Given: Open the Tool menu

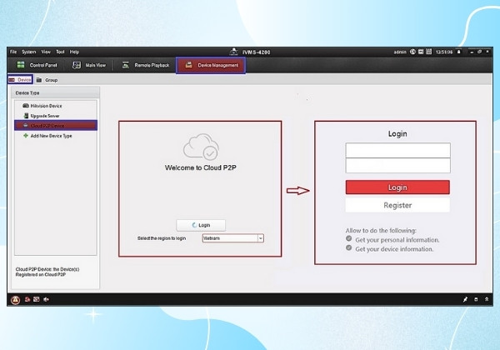Looking at the screenshot, I should pyautogui.click(x=60, y=52).
